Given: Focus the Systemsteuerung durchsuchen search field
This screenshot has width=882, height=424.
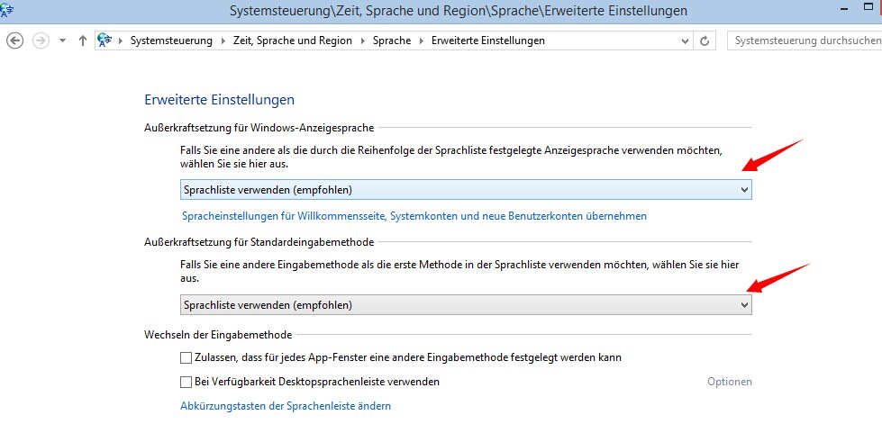Looking at the screenshot, I should tap(805, 41).
